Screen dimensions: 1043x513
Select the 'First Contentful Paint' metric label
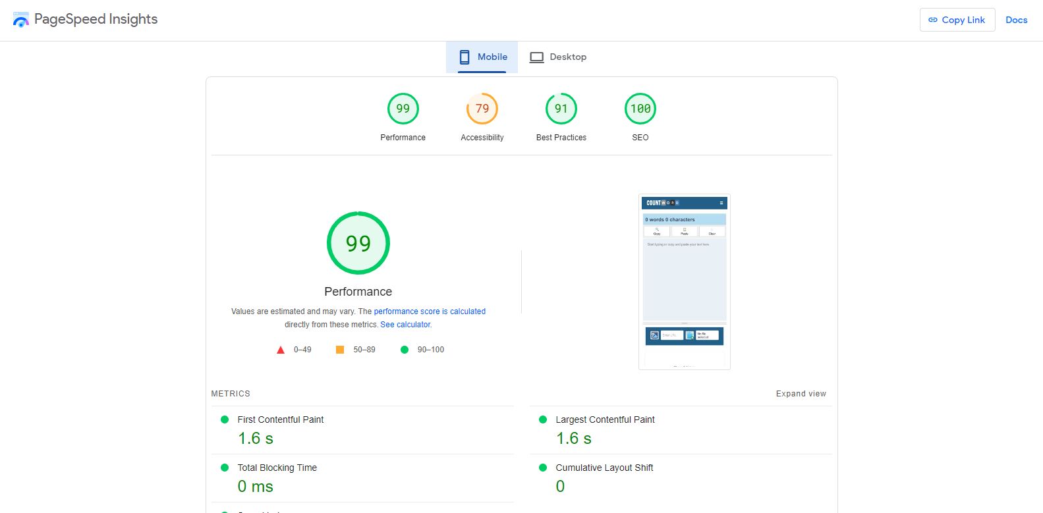click(281, 419)
